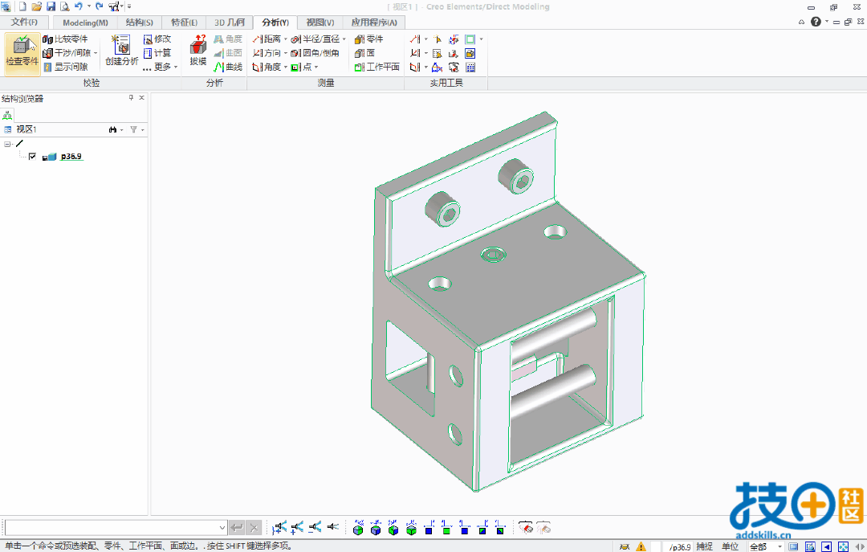Screen dimensions: 867x552
Task: Click warning triangle in status bar
Action: [641, 546]
